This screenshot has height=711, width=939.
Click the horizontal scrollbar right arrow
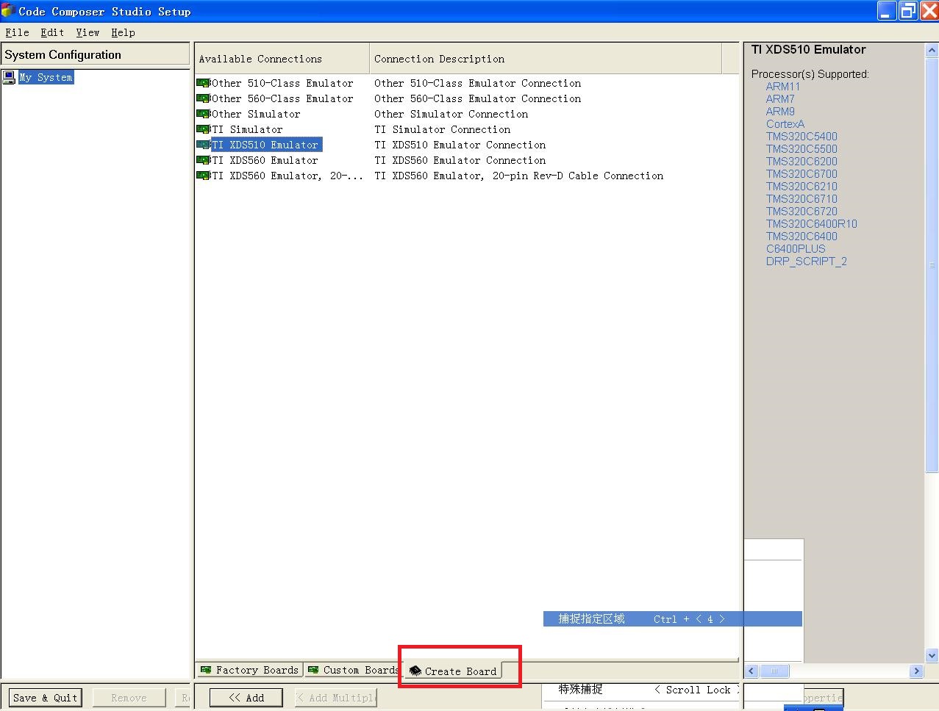click(x=916, y=671)
